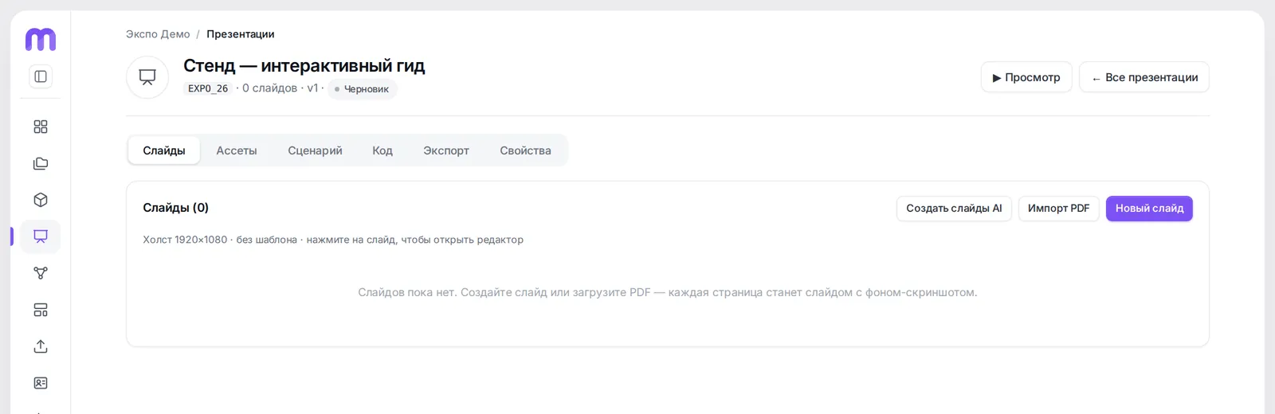The width and height of the screenshot is (1275, 414).
Task: Open the Экспорт tab
Action: (x=446, y=150)
